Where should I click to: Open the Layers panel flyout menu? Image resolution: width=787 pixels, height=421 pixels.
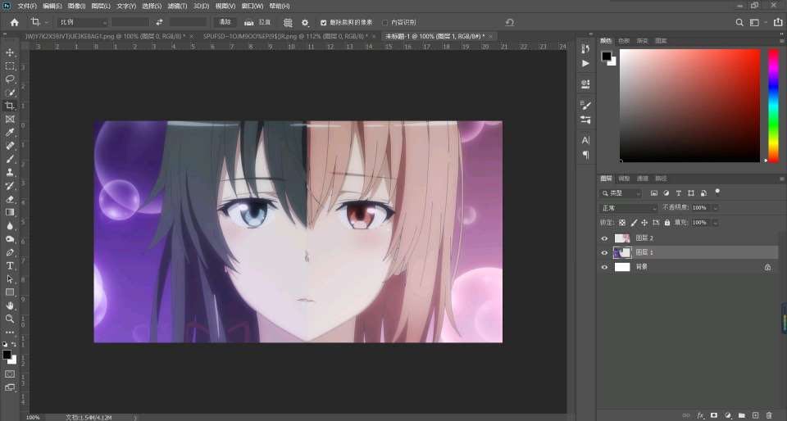[x=781, y=179]
